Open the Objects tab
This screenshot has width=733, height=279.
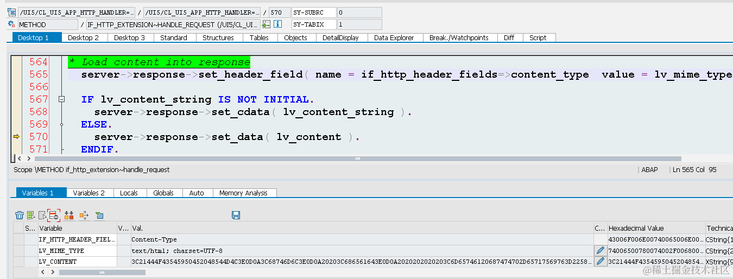(296, 37)
